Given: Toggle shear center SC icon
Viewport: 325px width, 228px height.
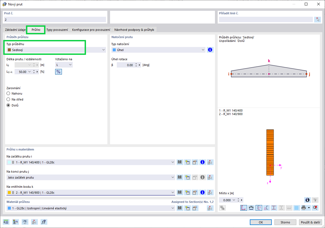Looking at the screenshot, I should (266, 208).
